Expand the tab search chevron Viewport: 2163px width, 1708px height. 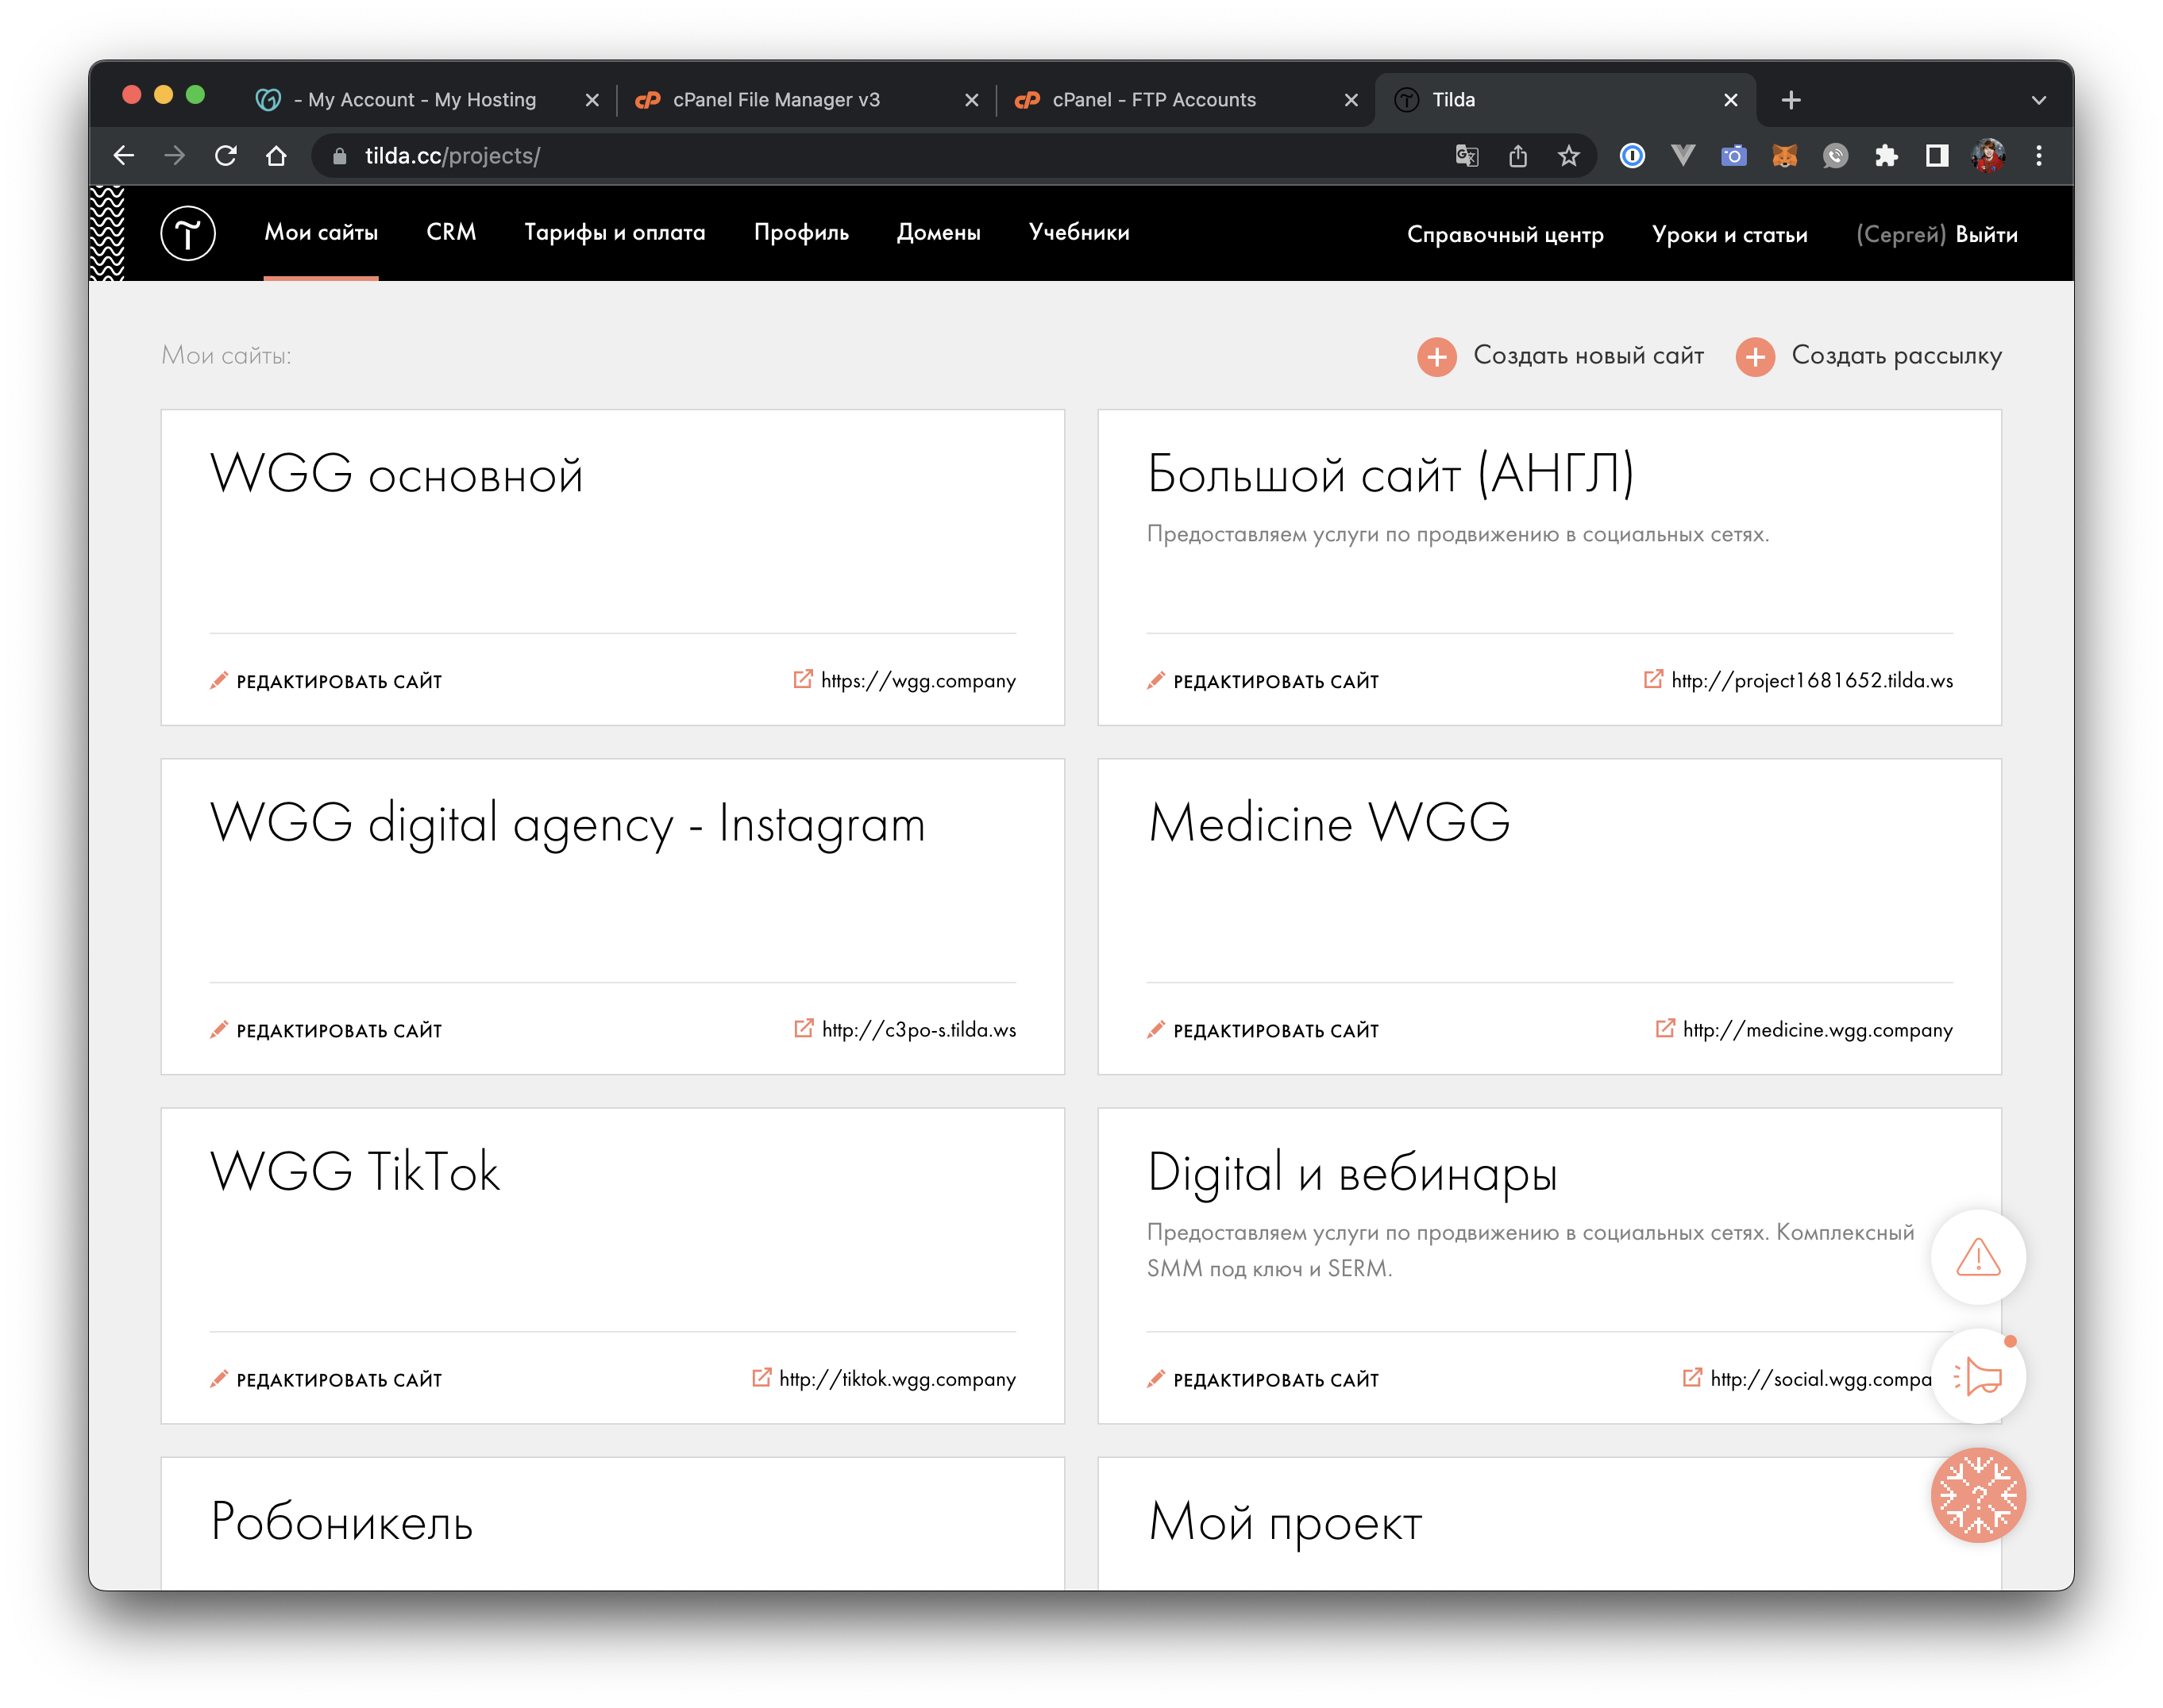click(2038, 100)
